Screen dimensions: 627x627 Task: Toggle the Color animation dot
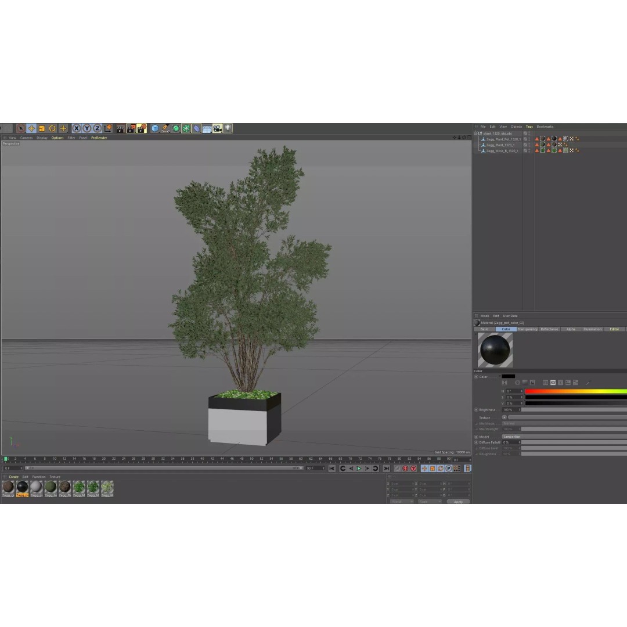[476, 377]
